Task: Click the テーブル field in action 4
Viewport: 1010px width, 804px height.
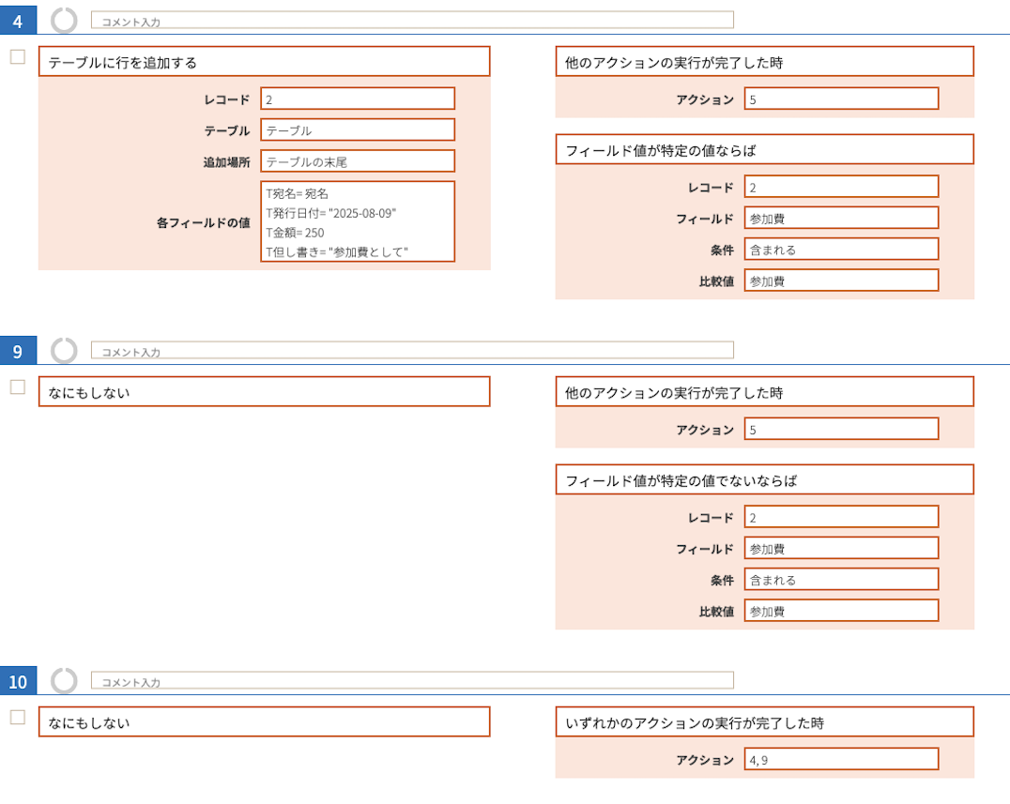Action: point(358,130)
